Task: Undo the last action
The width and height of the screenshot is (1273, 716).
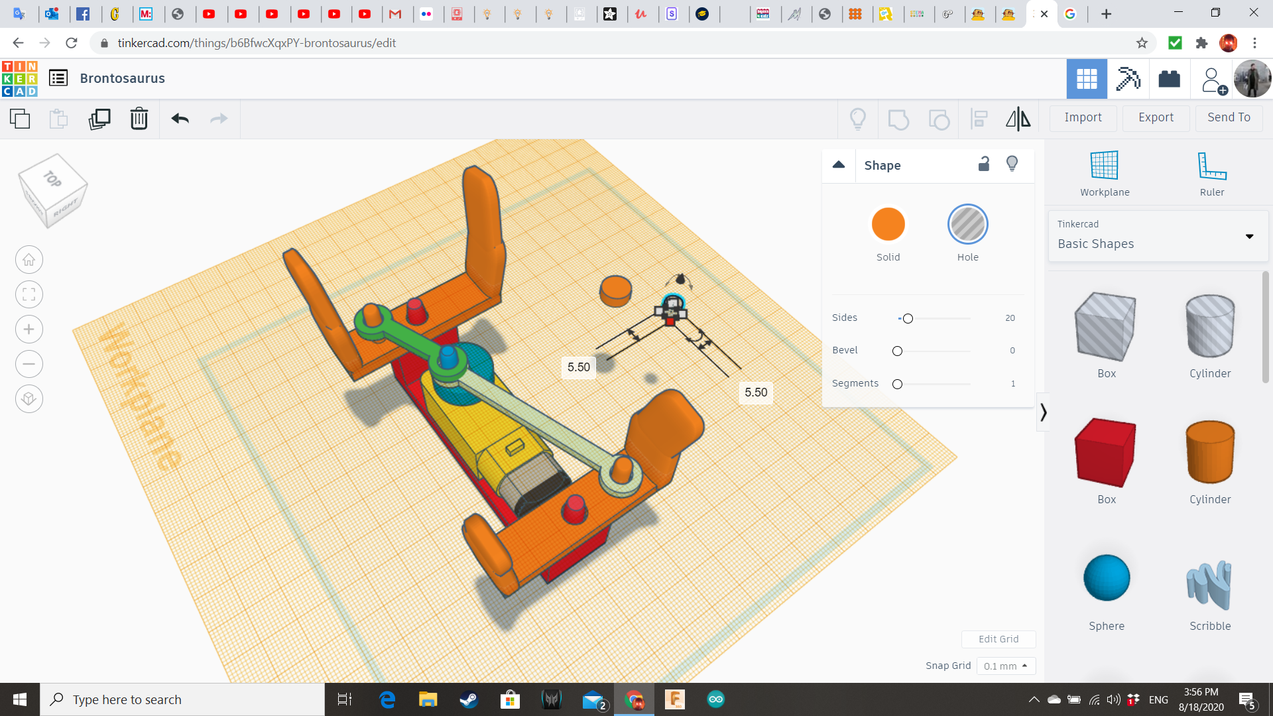Action: pos(180,119)
